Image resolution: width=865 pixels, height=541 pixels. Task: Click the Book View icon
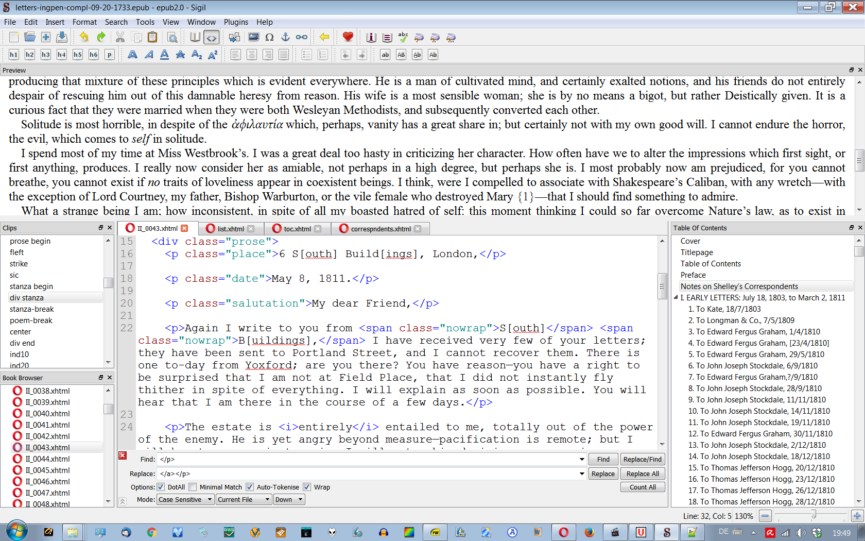tap(195, 38)
